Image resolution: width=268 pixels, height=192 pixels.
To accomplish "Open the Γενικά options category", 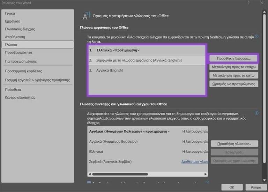I will click(10, 14).
